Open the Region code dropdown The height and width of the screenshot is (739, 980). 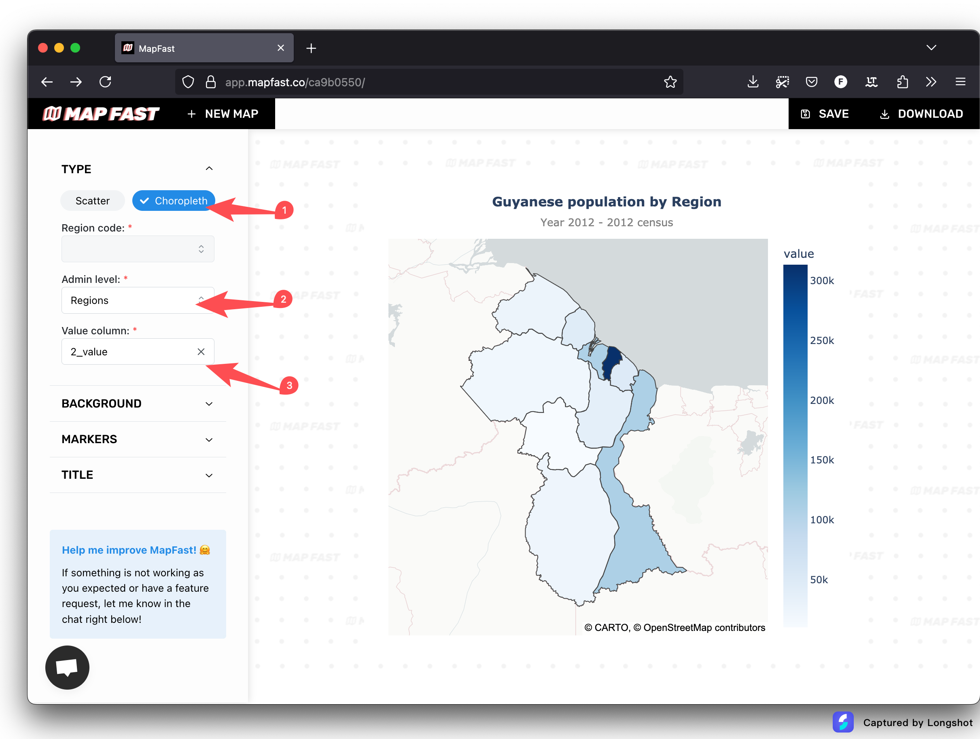pyautogui.click(x=138, y=249)
